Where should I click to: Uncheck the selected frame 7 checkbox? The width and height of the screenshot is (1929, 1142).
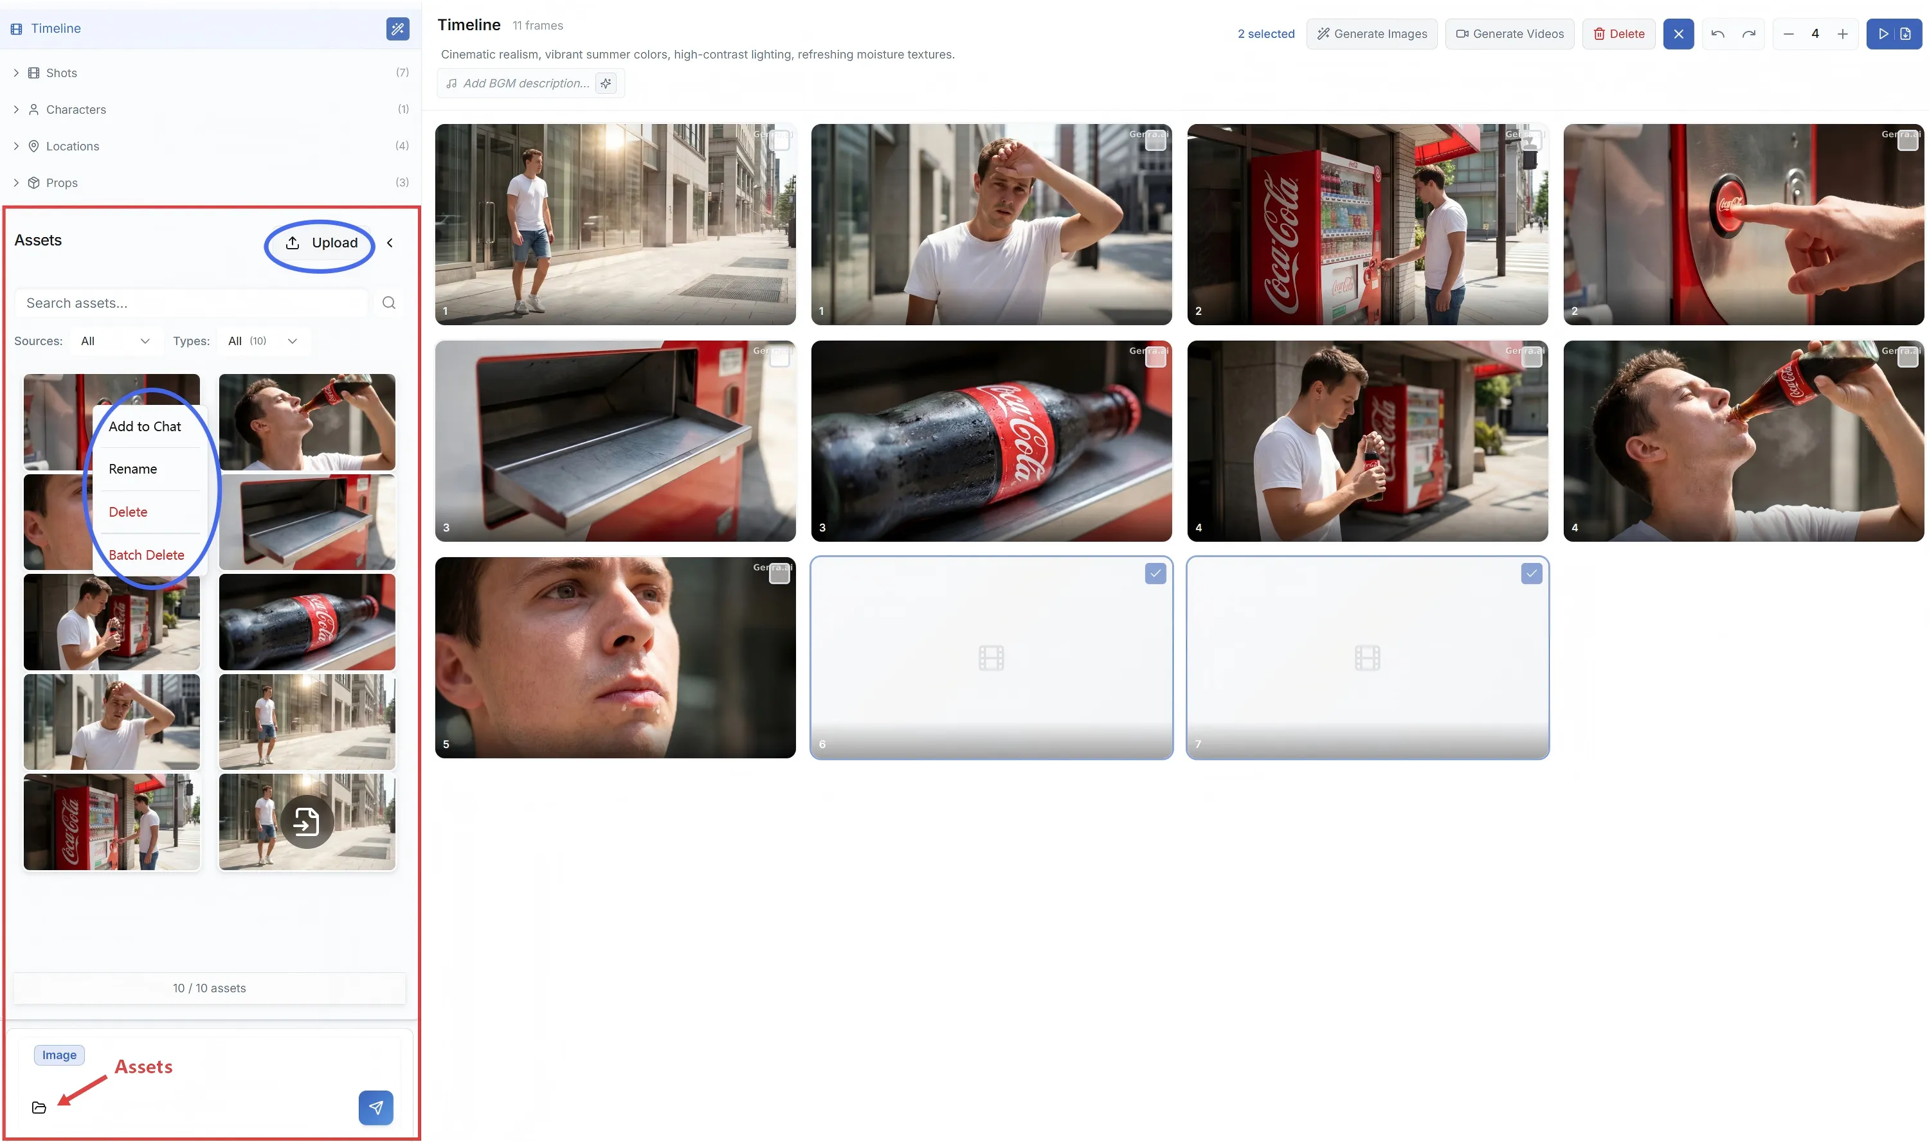point(1531,573)
